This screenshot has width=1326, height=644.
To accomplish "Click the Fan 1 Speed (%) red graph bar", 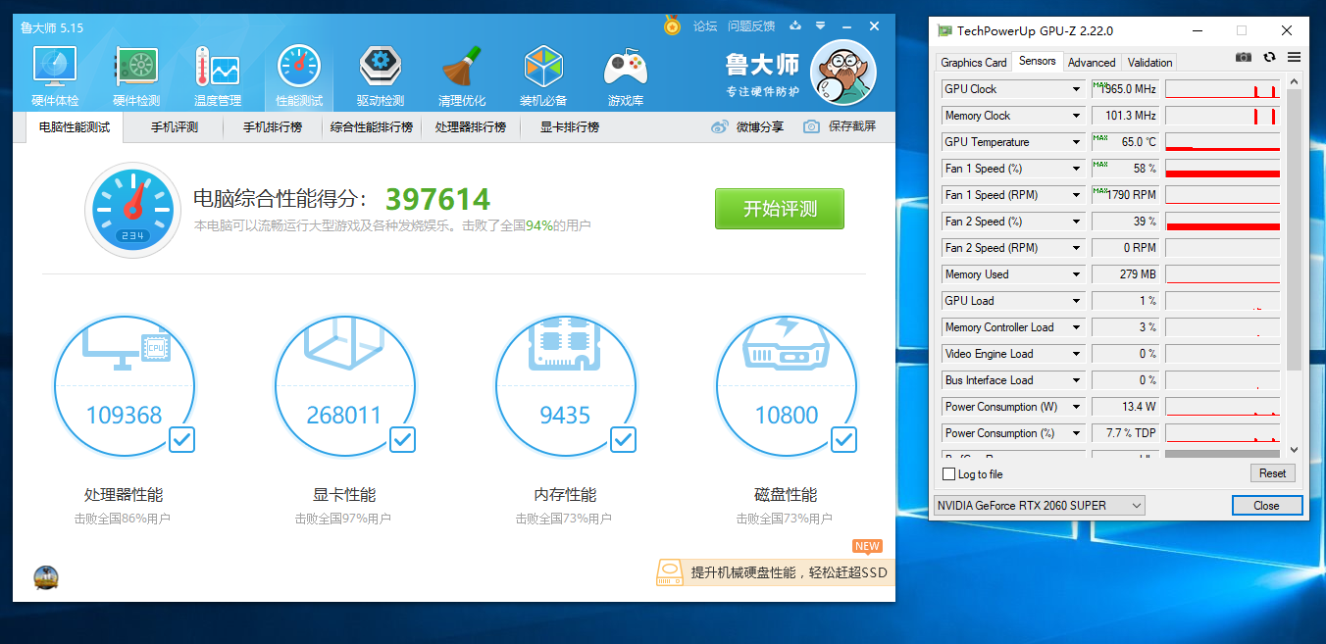I will coord(1223,173).
